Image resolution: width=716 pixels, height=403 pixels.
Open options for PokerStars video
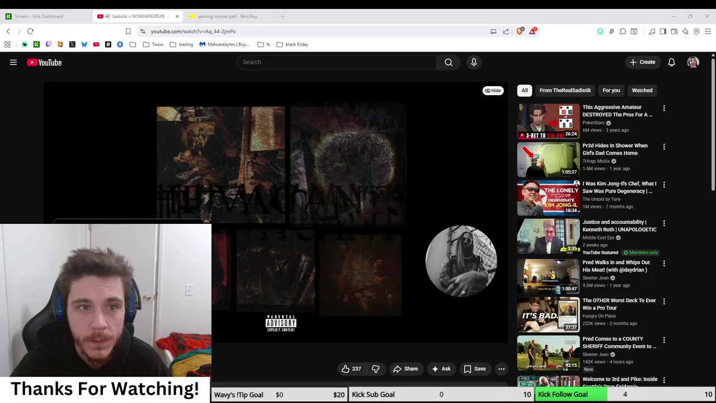[664, 108]
